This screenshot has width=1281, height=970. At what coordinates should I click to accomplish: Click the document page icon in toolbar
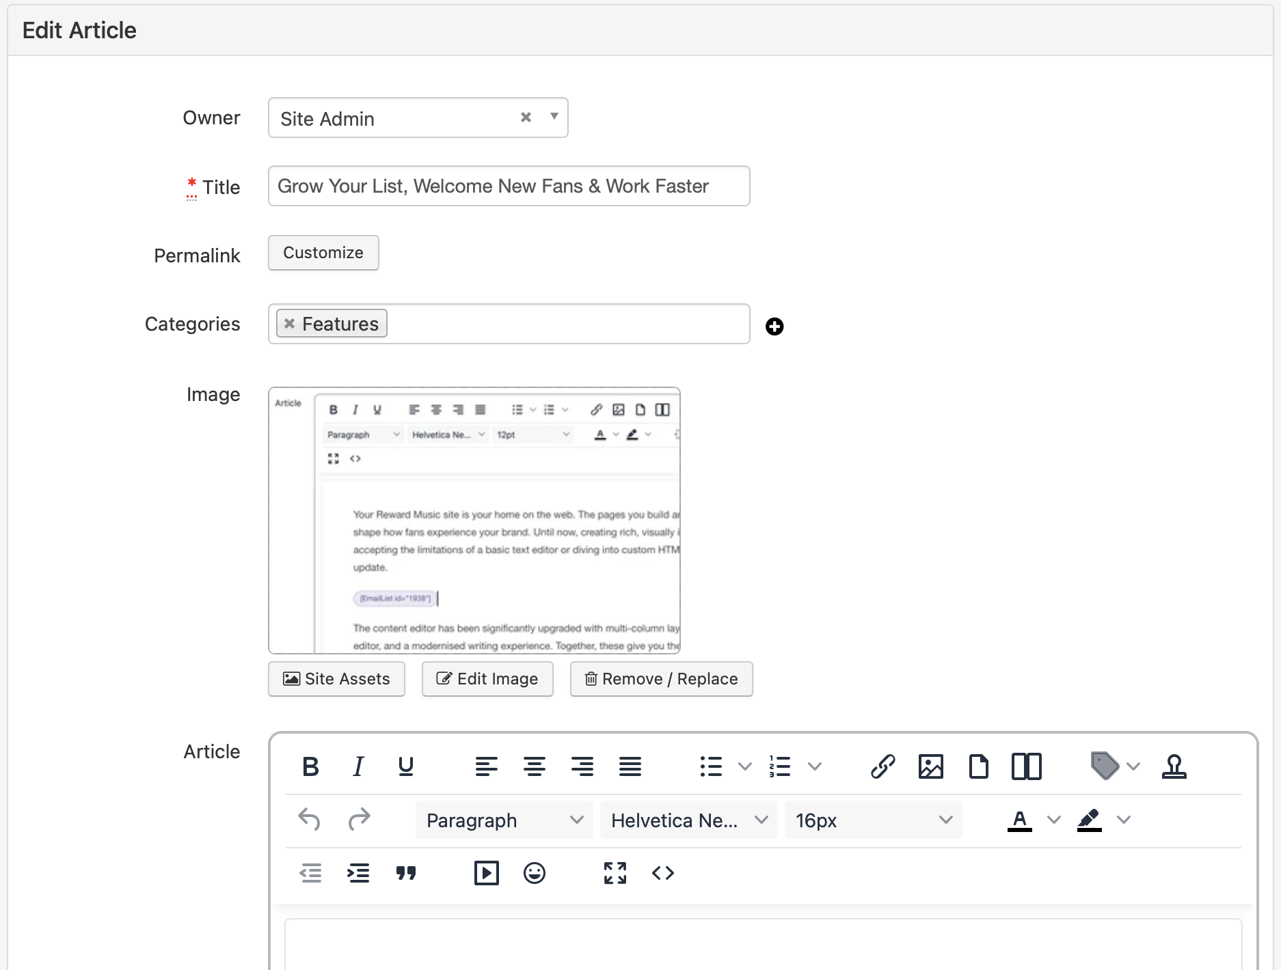tap(979, 766)
